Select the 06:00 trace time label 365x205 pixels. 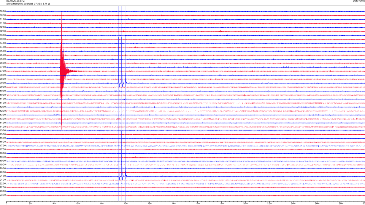click(x=3, y=59)
